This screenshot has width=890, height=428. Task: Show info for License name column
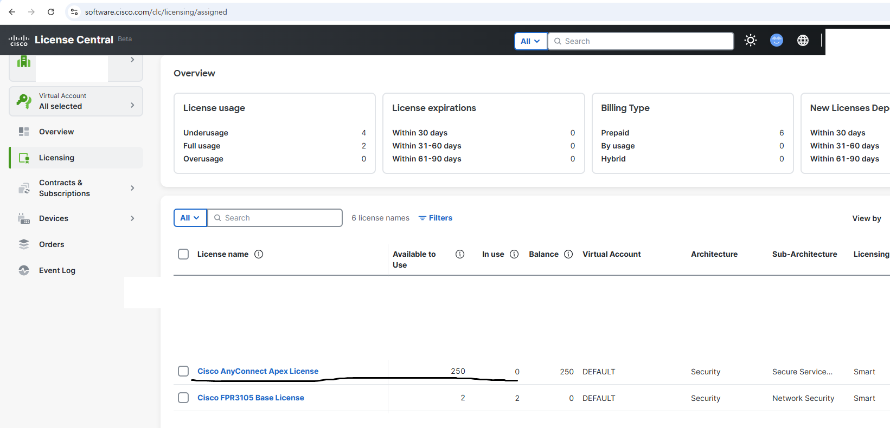click(x=259, y=254)
